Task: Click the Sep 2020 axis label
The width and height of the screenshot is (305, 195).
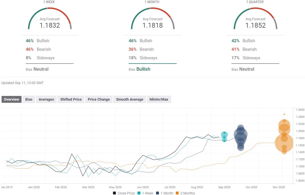Action: (x=224, y=187)
